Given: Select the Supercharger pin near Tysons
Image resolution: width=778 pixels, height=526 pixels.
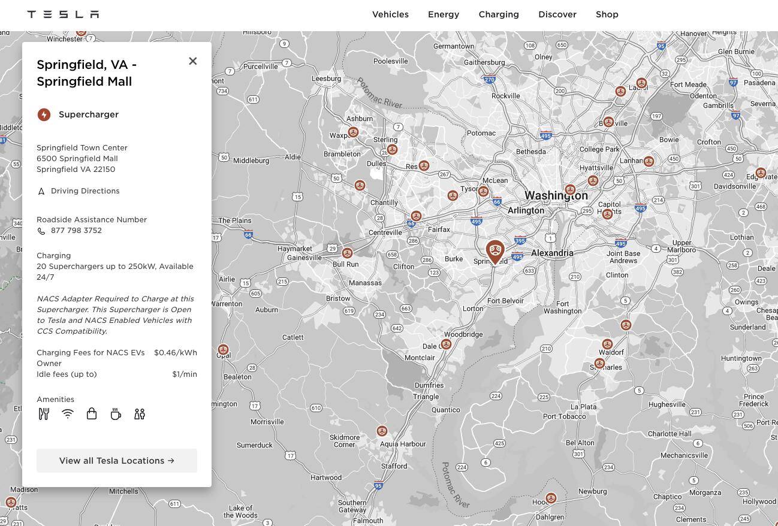Looking at the screenshot, I should [x=483, y=191].
